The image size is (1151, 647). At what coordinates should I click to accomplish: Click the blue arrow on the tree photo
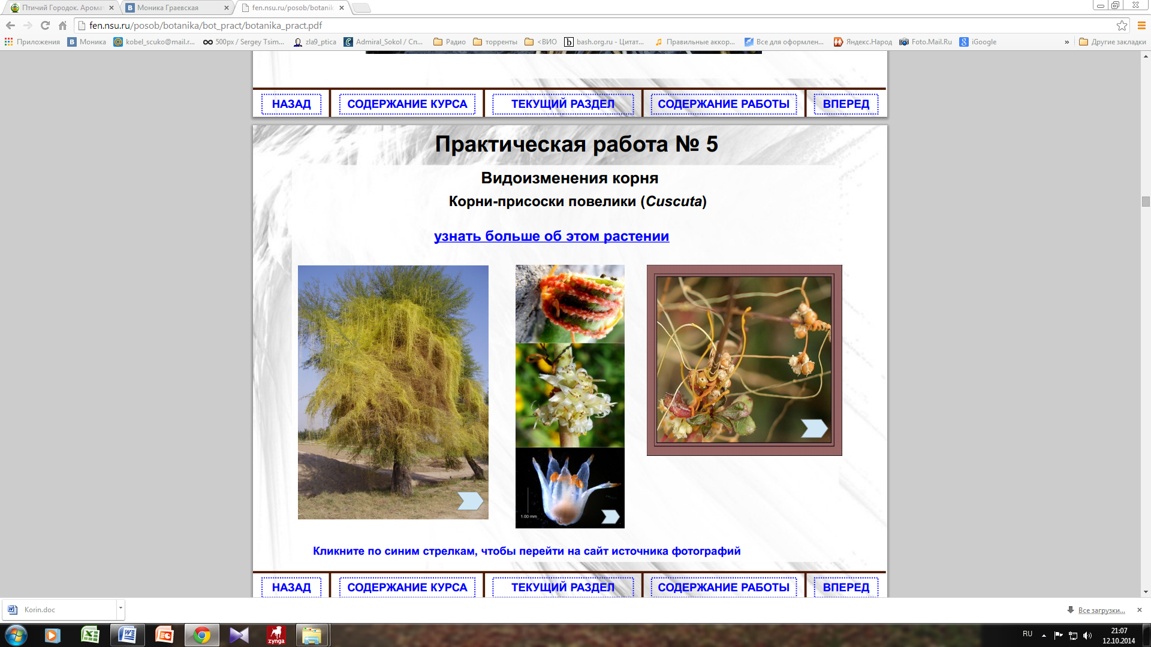click(x=470, y=501)
